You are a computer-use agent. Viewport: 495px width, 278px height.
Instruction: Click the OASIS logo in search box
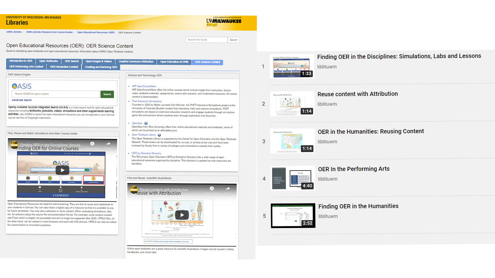(22, 86)
